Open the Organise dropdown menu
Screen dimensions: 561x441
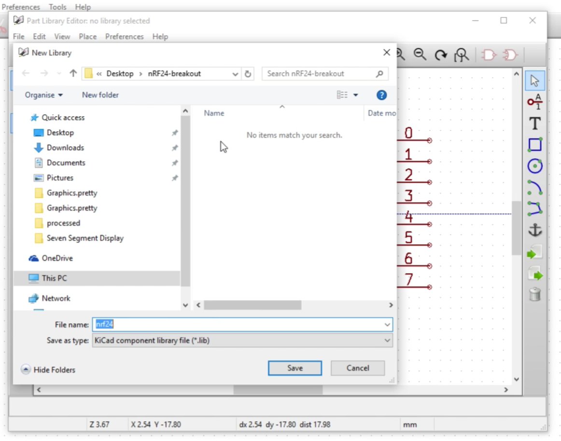[43, 95]
